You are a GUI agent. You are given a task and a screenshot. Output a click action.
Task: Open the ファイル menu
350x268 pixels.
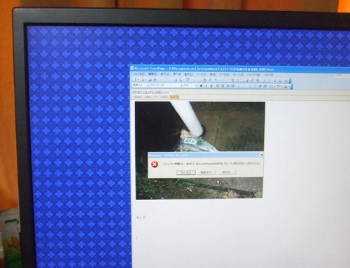pos(139,74)
